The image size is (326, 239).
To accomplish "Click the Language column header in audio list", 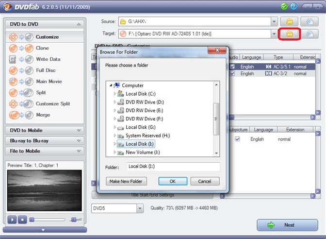I will 251,57.
